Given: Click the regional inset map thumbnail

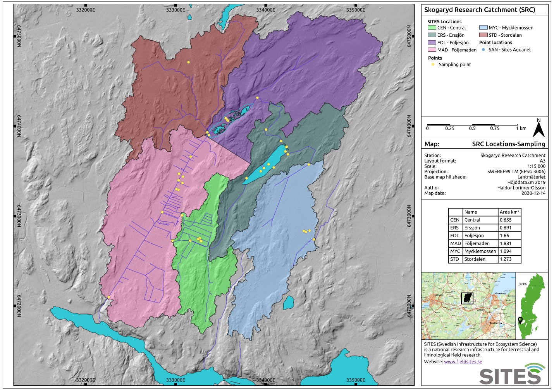Looking at the screenshot, I should coord(469,306).
